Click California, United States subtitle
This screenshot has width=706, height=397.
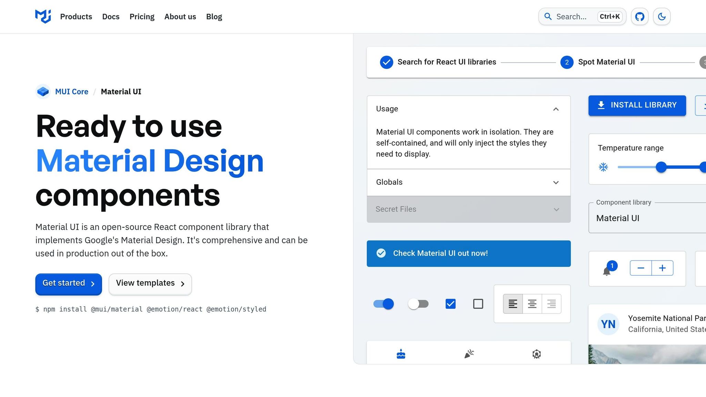[667, 329]
